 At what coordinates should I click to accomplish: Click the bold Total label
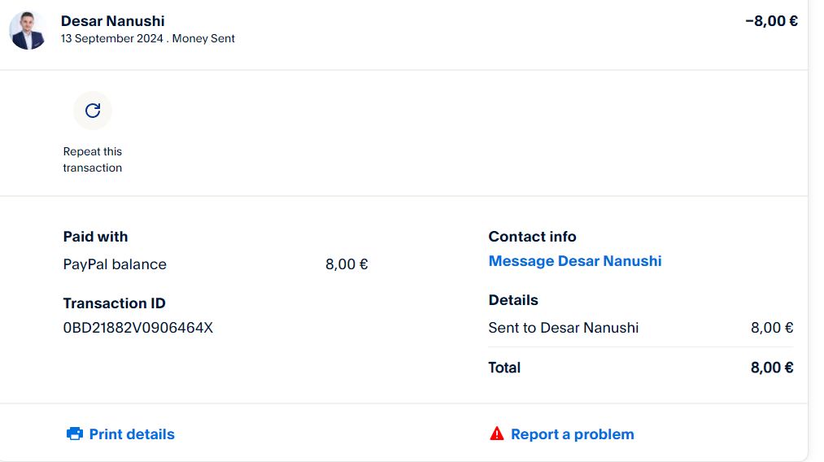(504, 368)
